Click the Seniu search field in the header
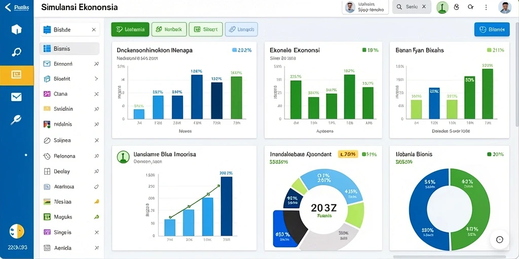The image size is (519, 259). (412, 7)
